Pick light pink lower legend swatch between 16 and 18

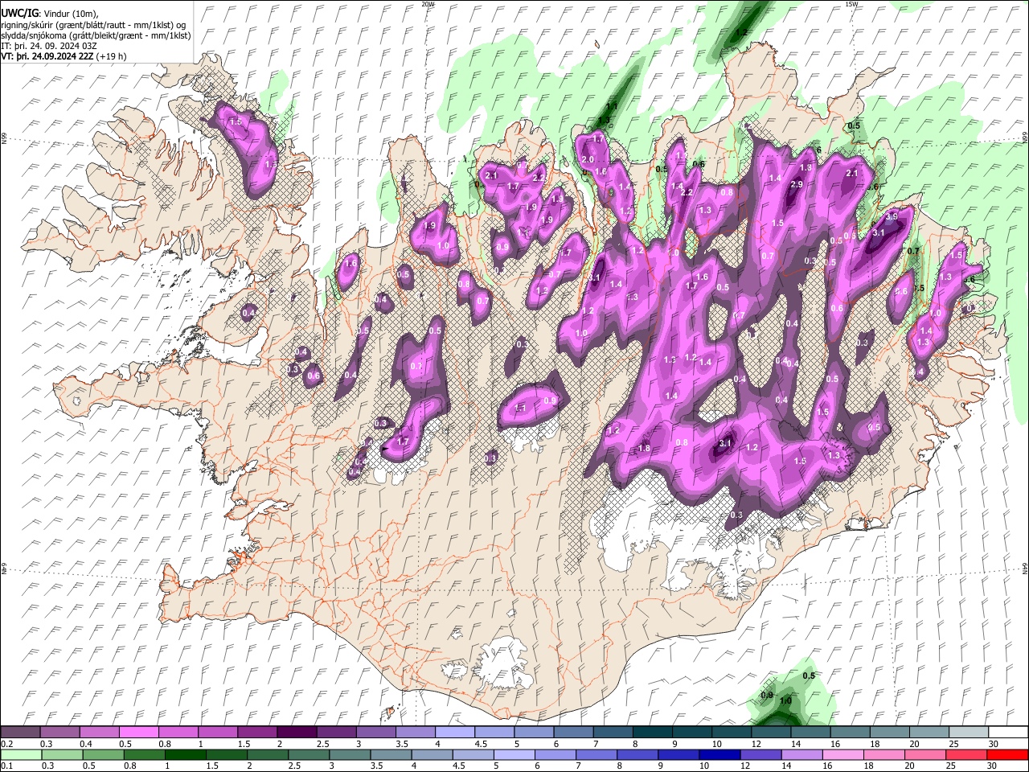[842, 754]
